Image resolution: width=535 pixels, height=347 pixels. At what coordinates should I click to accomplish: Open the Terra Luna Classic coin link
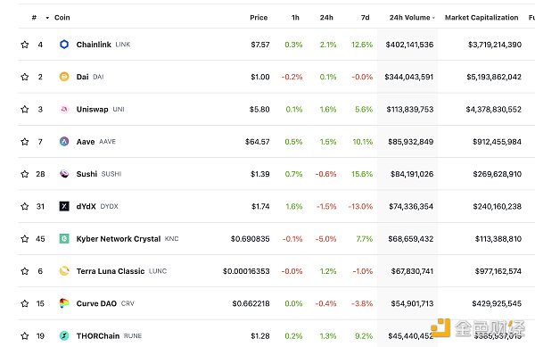(111, 271)
